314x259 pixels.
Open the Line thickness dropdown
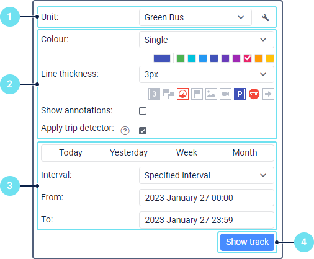[207, 74]
